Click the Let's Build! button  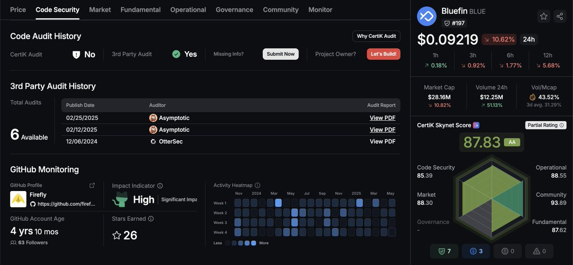pyautogui.click(x=383, y=54)
